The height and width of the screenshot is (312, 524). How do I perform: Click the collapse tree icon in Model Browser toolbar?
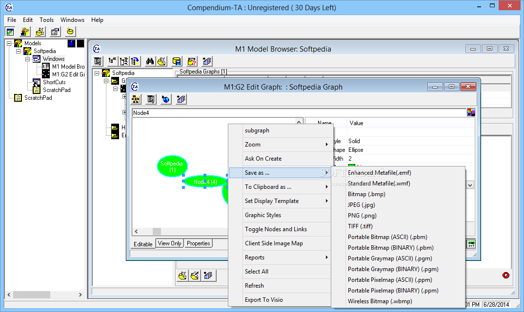pyautogui.click(x=113, y=61)
